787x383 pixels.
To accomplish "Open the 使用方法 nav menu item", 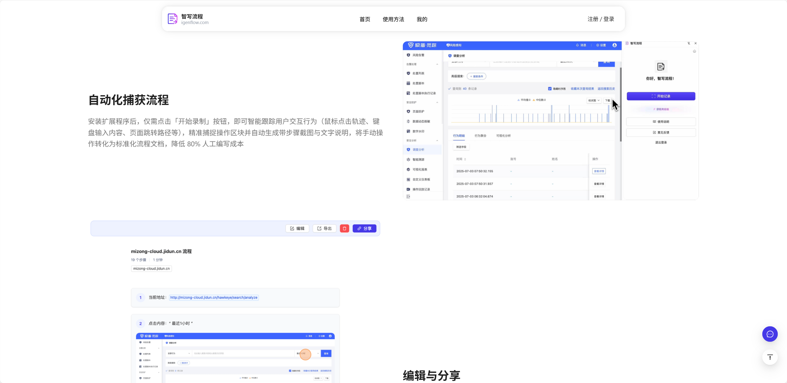I will (x=393, y=19).
